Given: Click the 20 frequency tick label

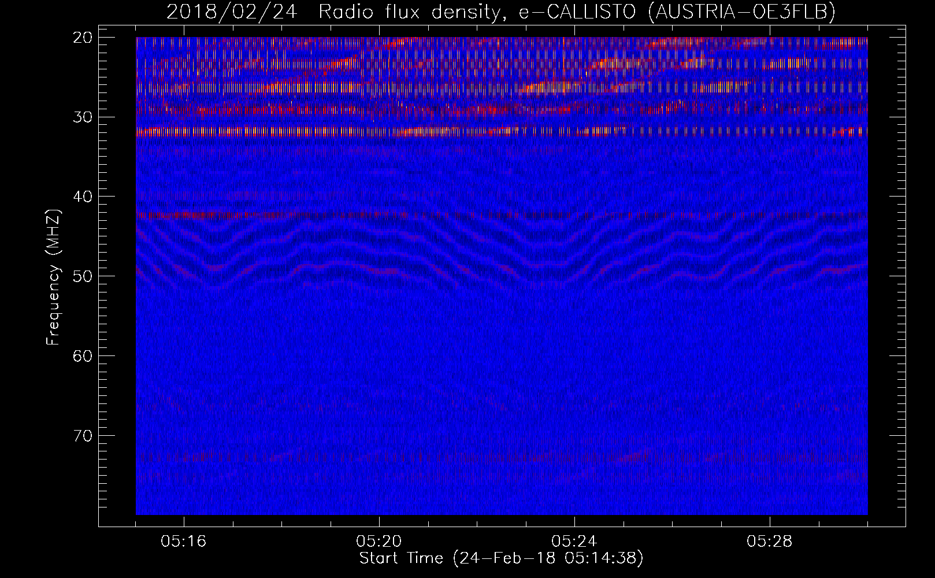Looking at the screenshot, I should (x=83, y=38).
